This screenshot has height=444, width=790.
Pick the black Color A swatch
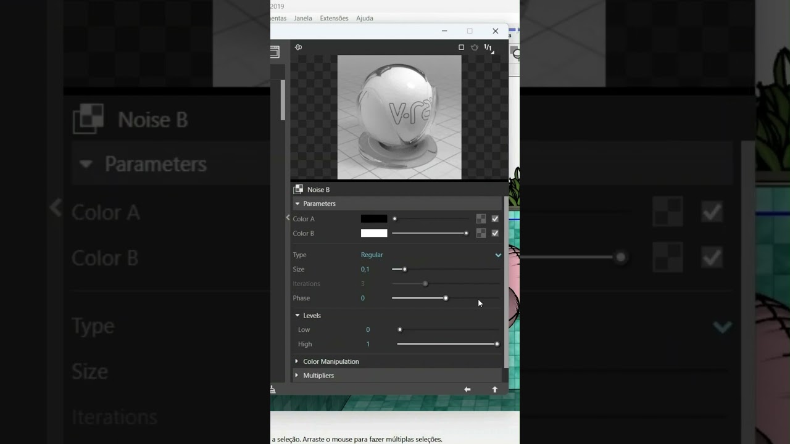pos(374,219)
